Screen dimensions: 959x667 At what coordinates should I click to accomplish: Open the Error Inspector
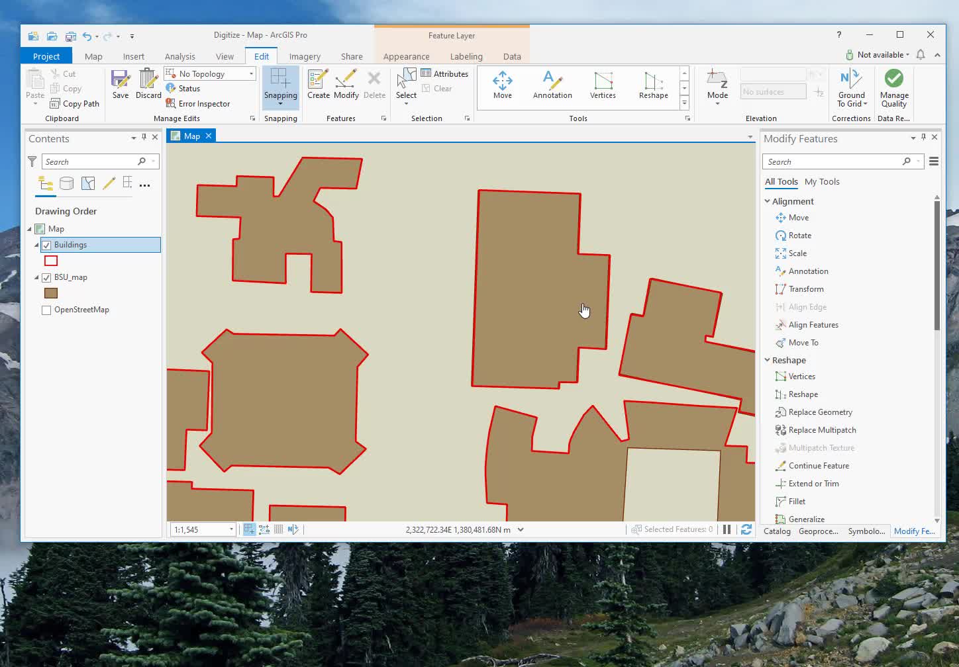[199, 103]
